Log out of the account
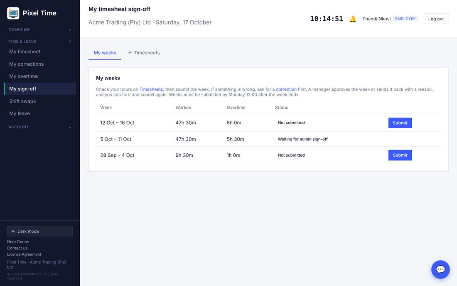 [436, 19]
